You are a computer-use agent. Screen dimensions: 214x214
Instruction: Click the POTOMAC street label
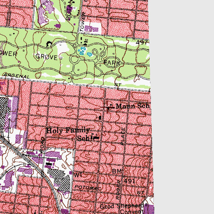pyautogui.click(x=88, y=188)
